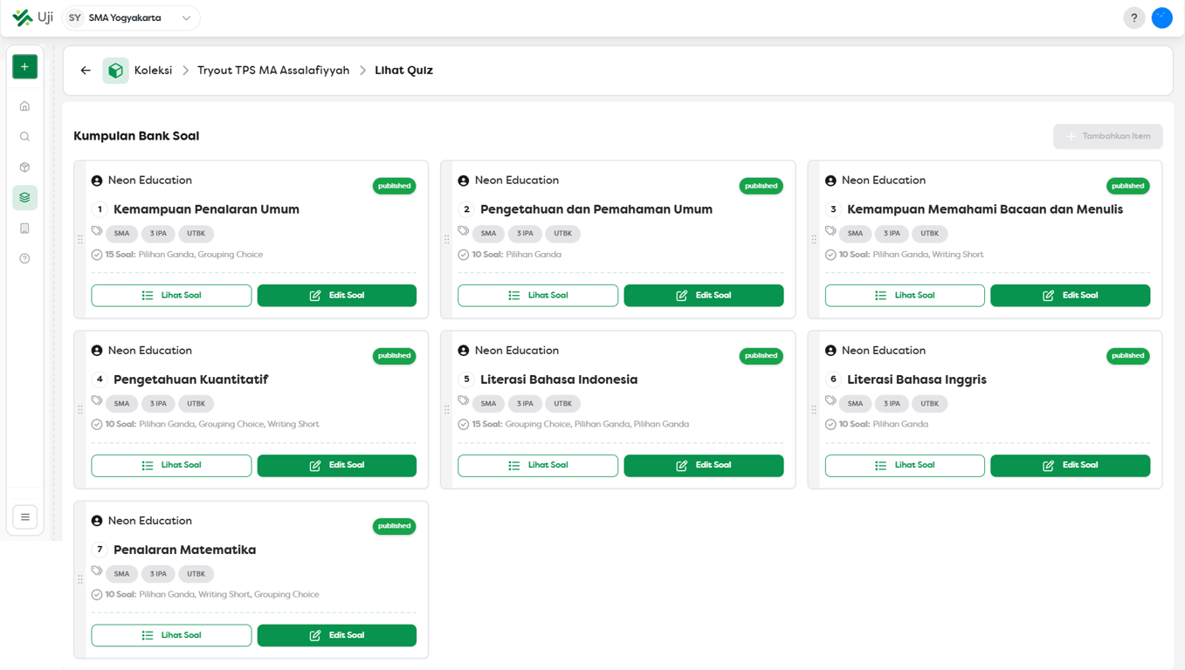Toggle the hamburger sidebar menu button

pos(24,517)
